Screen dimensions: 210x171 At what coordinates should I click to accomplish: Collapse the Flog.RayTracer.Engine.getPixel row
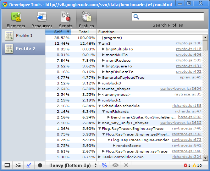tap(103, 134)
